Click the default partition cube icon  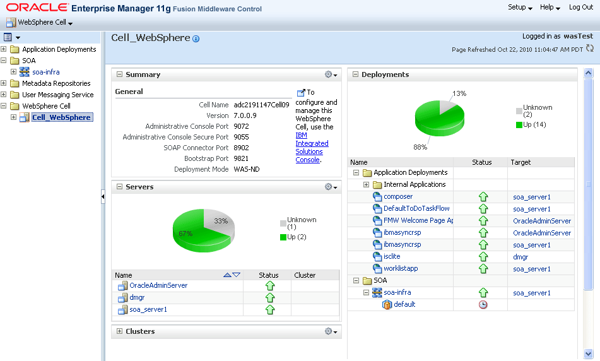(x=387, y=305)
